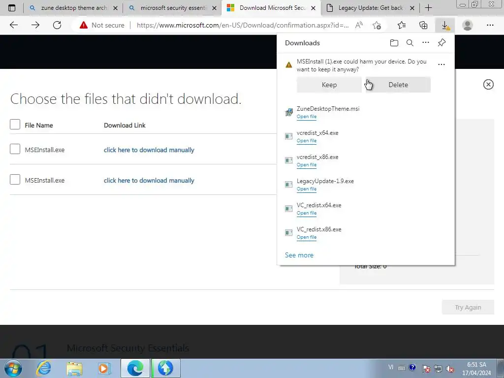Image resolution: width=504 pixels, height=378 pixels.
Task: Delete the MSEInstall (1).exe download
Action: tap(398, 85)
